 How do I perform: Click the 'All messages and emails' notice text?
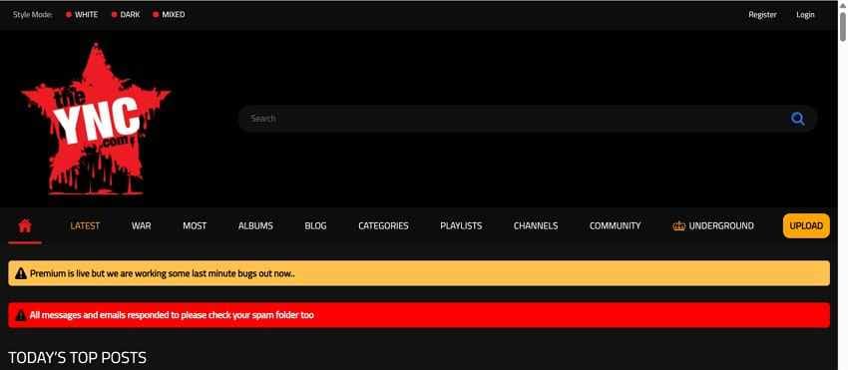[172, 315]
